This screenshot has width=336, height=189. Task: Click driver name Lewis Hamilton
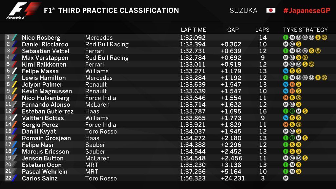[44, 78]
